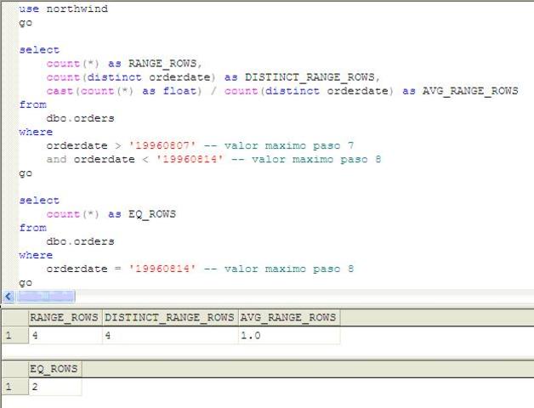Select row 1 header in first result grid

pyautogui.click(x=15, y=336)
